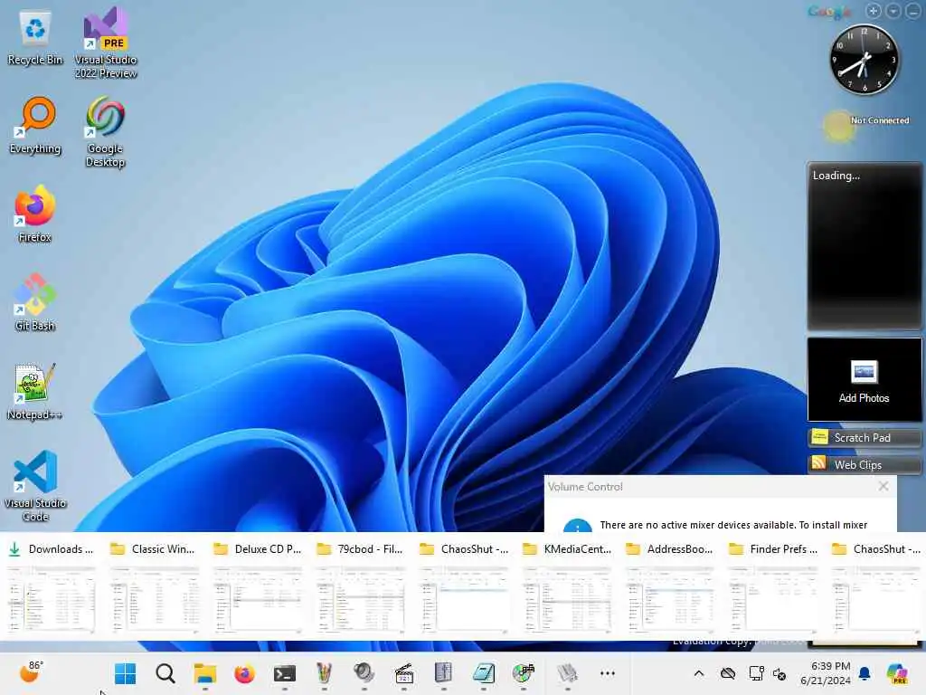Open the Everything search shortcut

coord(35,126)
